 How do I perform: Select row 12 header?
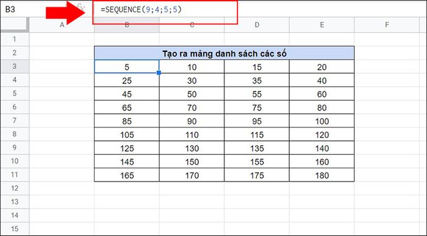[15, 188]
